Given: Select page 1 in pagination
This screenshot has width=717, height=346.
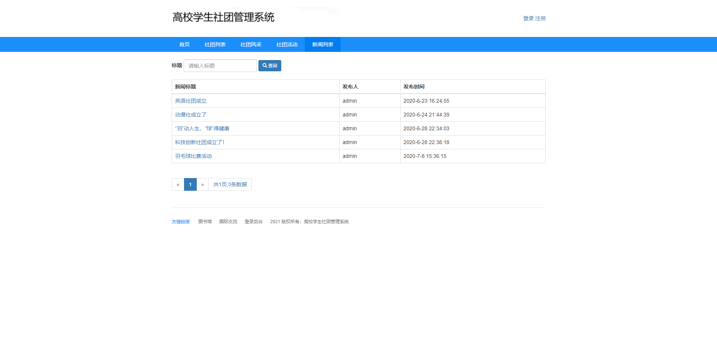Looking at the screenshot, I should pyautogui.click(x=190, y=184).
